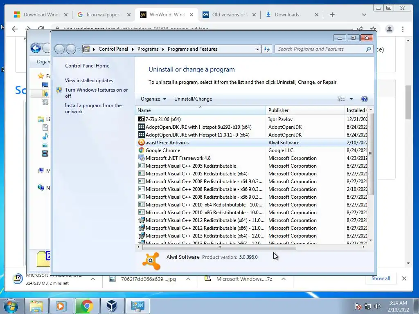Click the Chrome page vertical scrollbar thumb
This screenshot has height=314, width=419.
408,103
